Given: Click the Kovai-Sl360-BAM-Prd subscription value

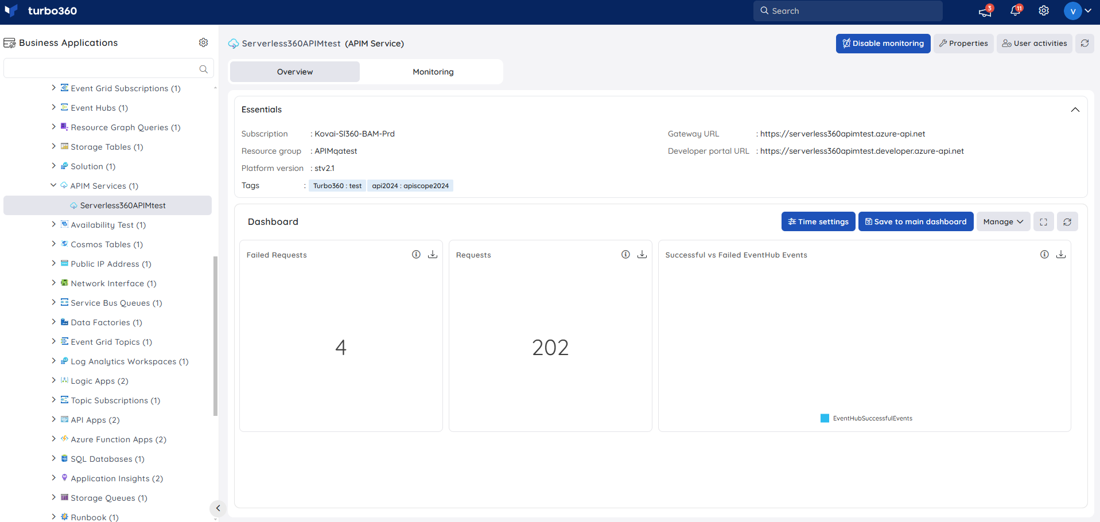Looking at the screenshot, I should pos(355,134).
